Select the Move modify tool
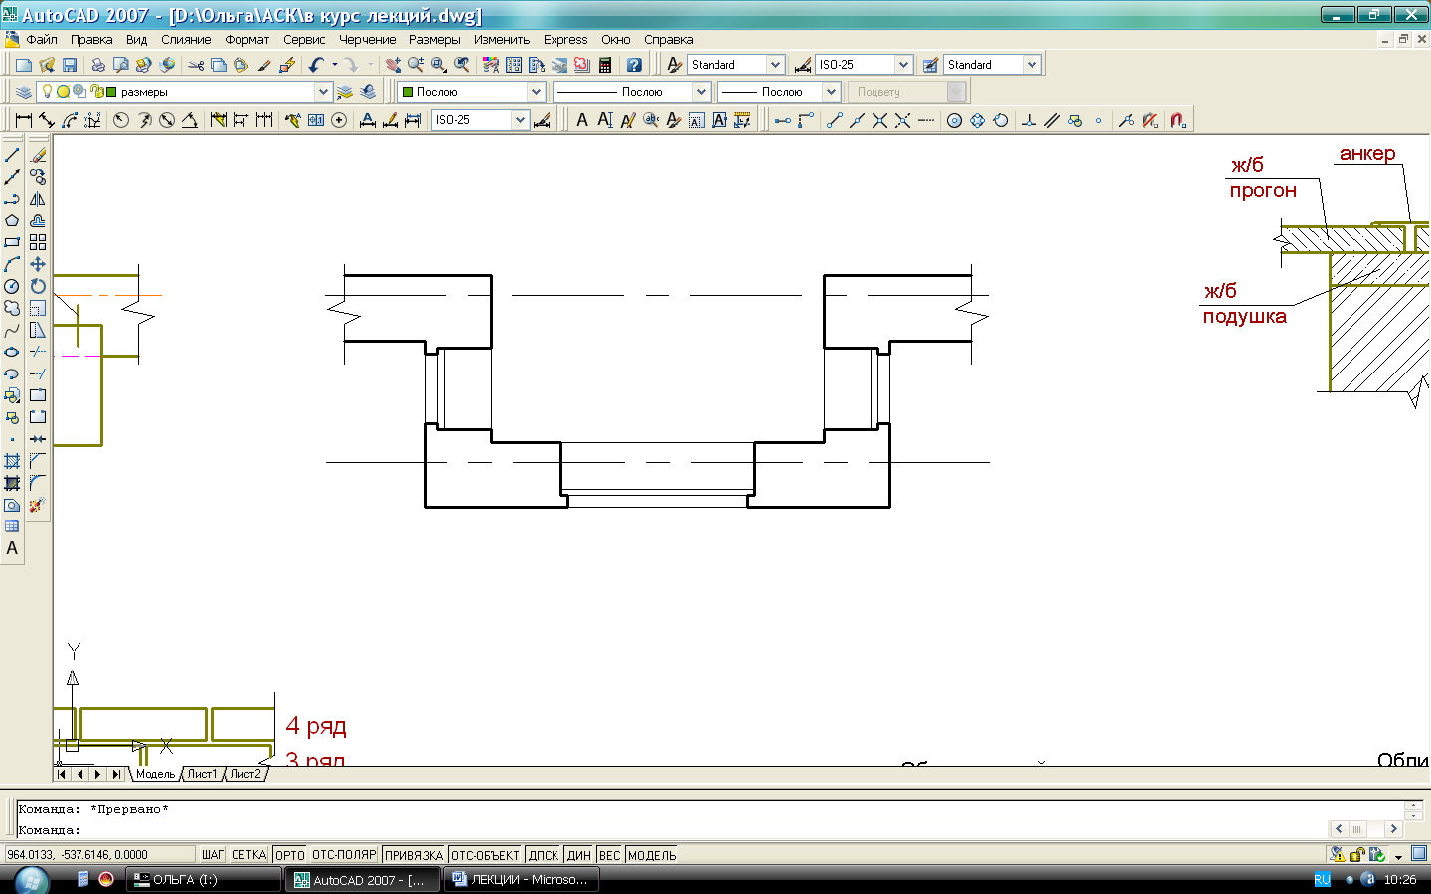This screenshot has width=1431, height=894. coord(38,264)
